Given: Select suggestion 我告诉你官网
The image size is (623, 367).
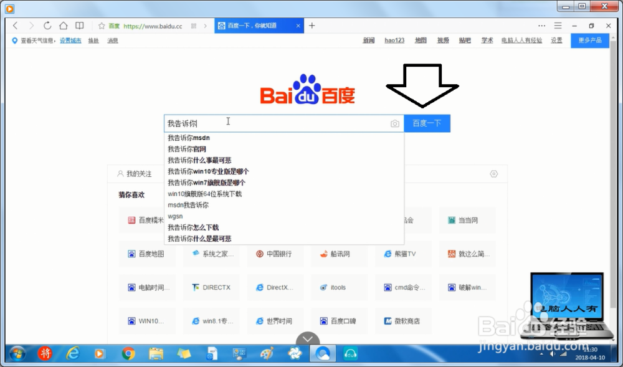Looking at the screenshot, I should click(284, 149).
